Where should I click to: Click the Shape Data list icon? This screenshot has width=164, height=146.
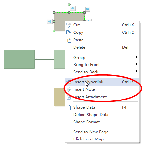[69, 107]
